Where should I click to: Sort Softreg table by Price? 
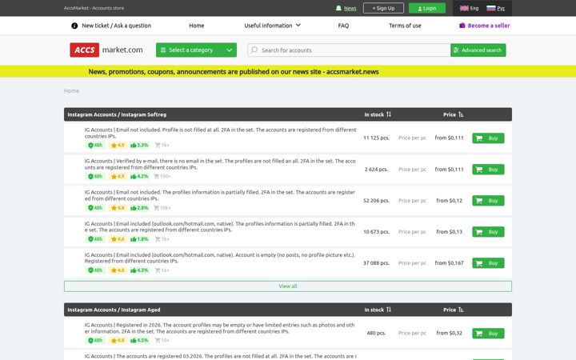pos(454,114)
